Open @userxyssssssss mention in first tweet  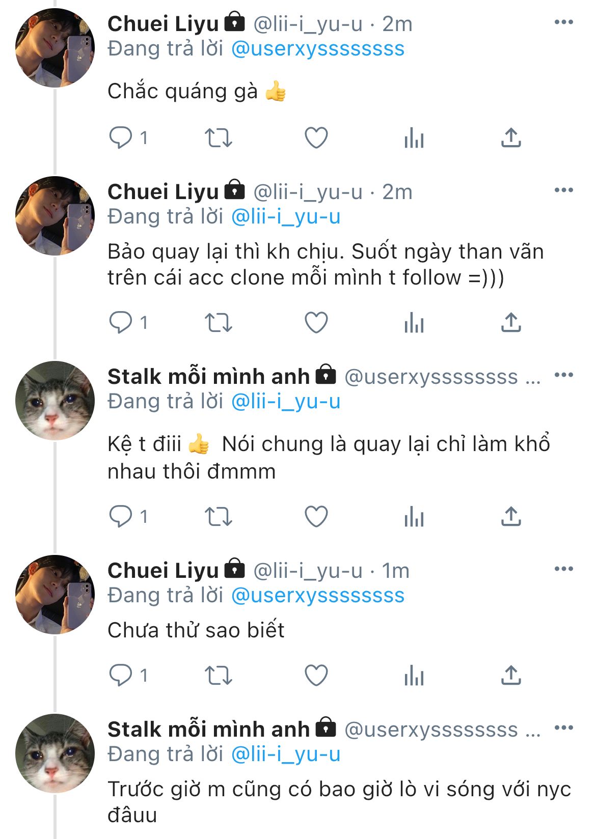318,49
